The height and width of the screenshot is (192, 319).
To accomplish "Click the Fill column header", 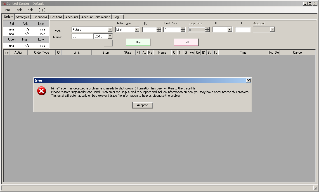I will tap(139, 53).
